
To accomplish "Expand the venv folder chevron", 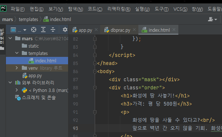I will [x=17, y=68].
